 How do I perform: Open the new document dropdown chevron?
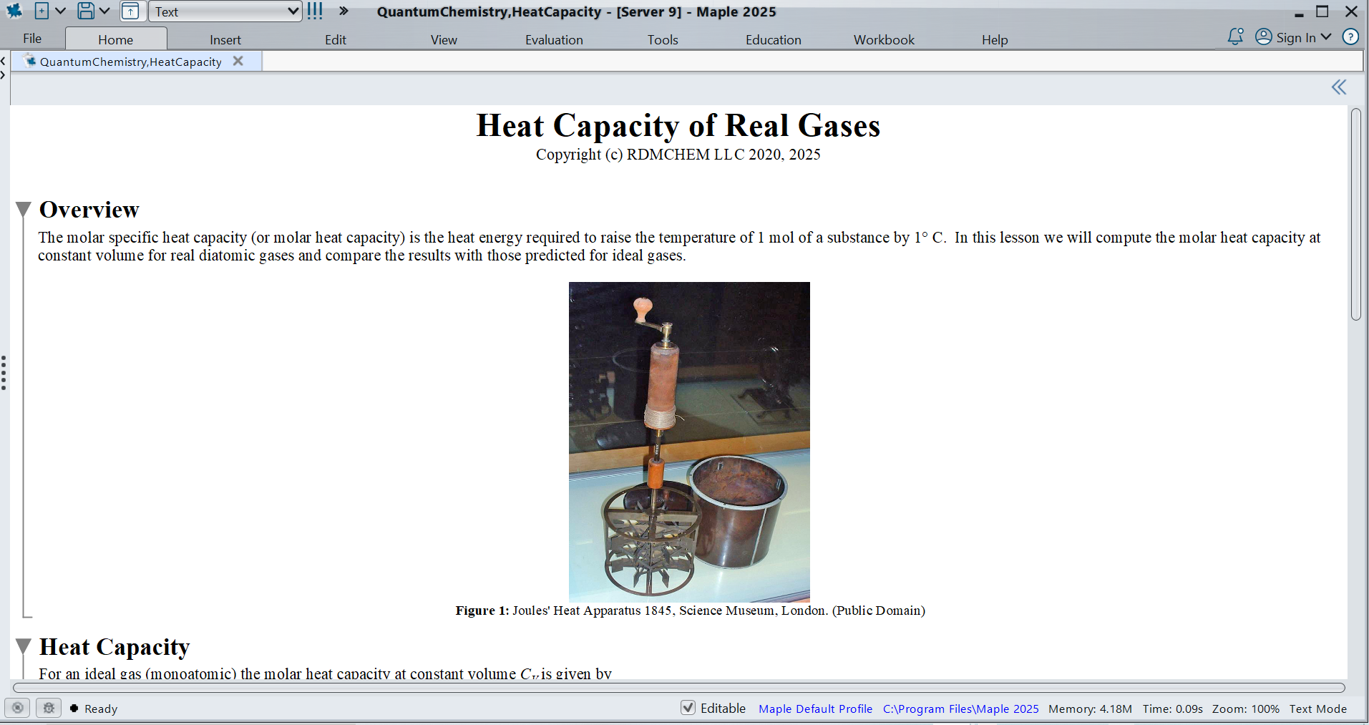pyautogui.click(x=61, y=11)
